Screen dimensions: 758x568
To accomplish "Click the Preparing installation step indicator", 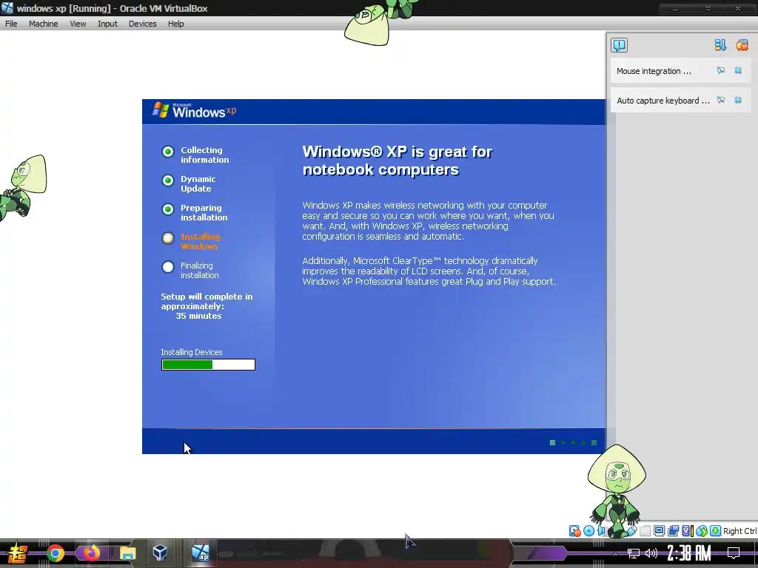I will pyautogui.click(x=168, y=209).
